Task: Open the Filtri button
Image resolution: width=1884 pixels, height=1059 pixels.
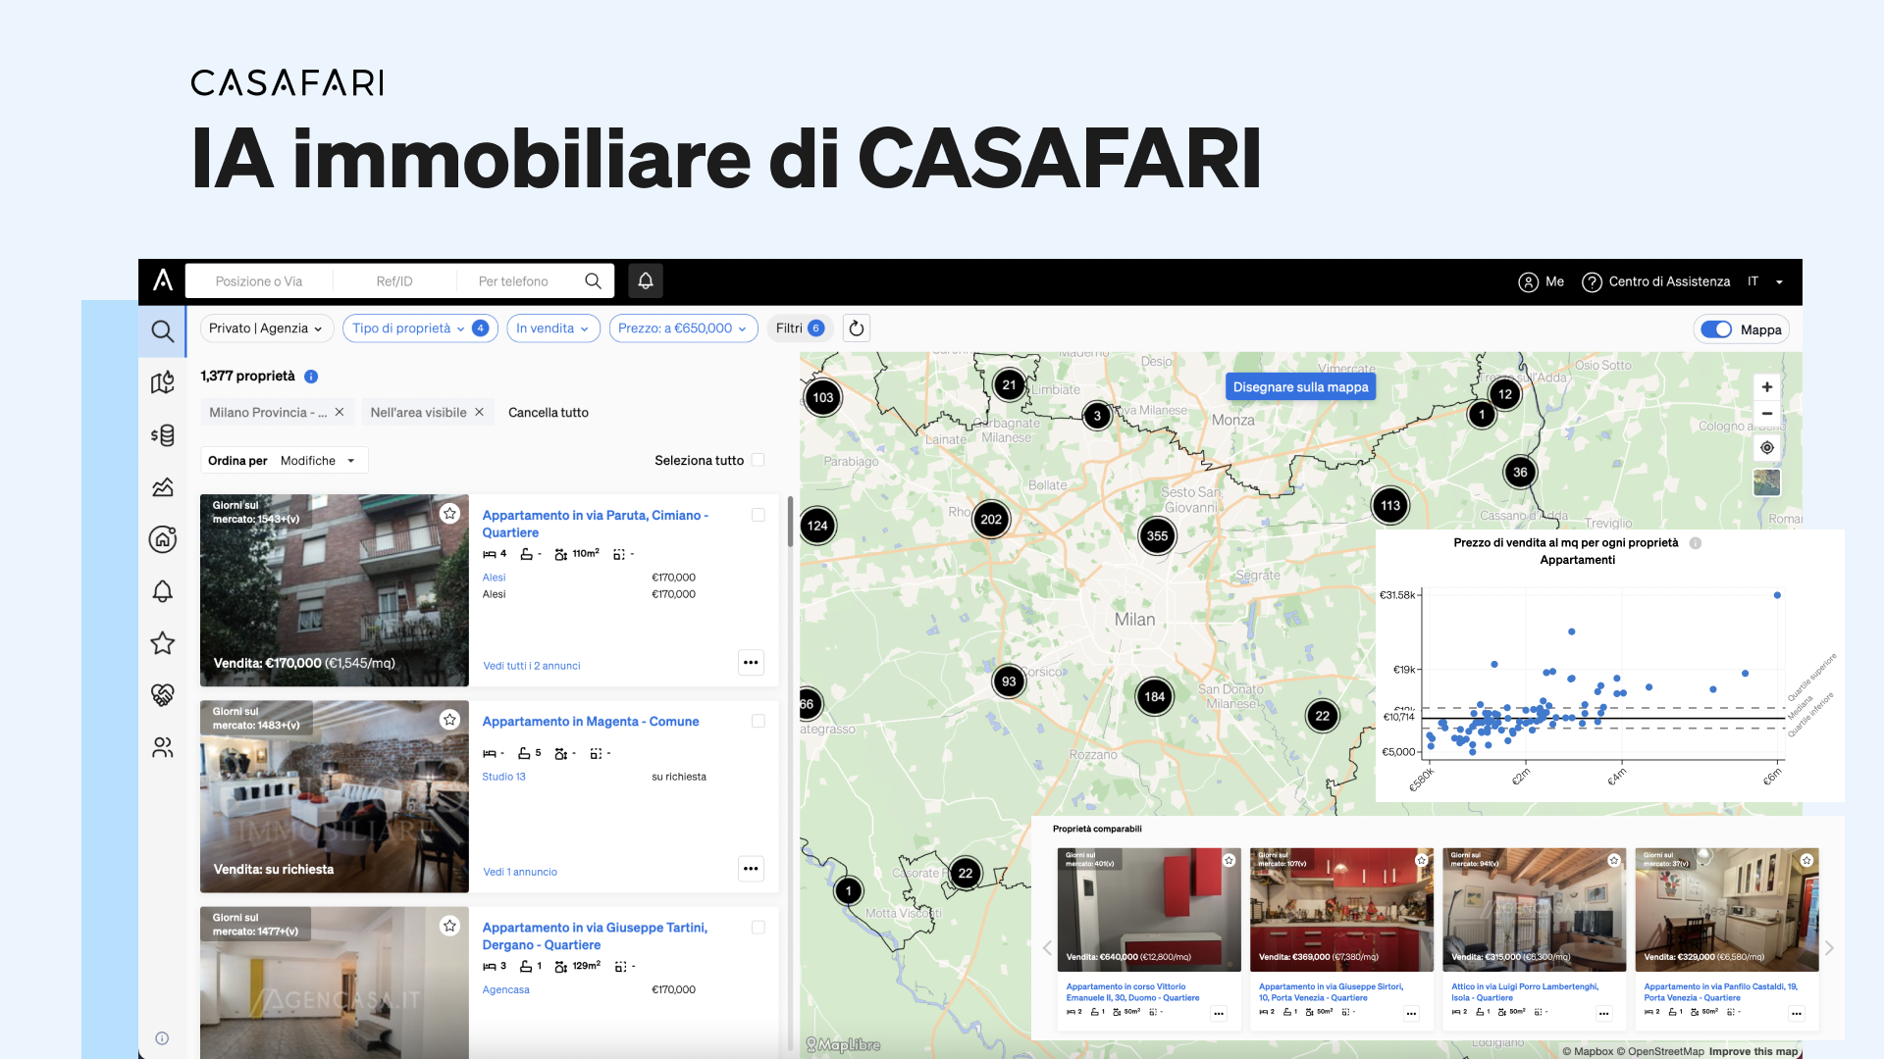Action: pyautogui.click(x=800, y=328)
